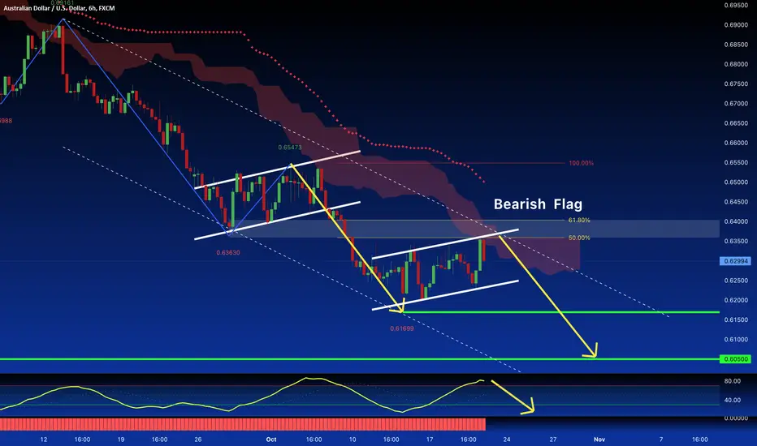The width and height of the screenshot is (757, 446).
Task: Click the 19 date label on time axis
Action: (x=121, y=440)
